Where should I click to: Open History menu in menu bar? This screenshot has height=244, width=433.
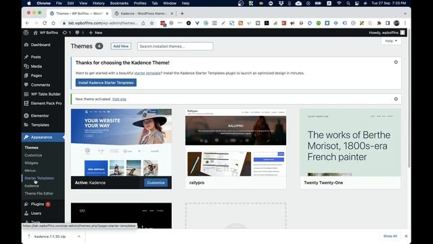click(x=99, y=3)
